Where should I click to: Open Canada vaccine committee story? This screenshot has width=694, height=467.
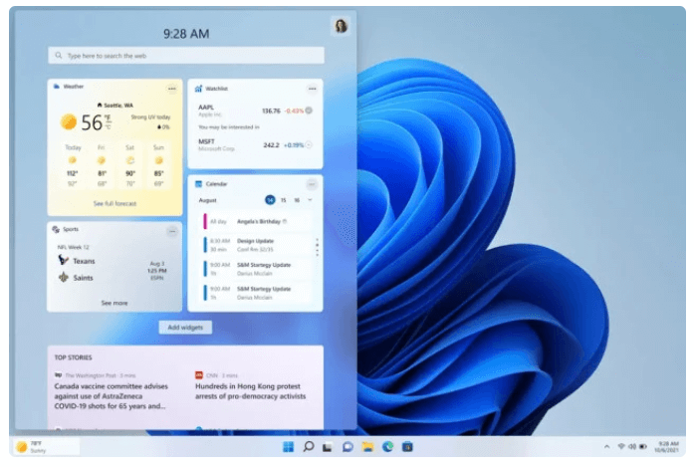pyautogui.click(x=112, y=396)
